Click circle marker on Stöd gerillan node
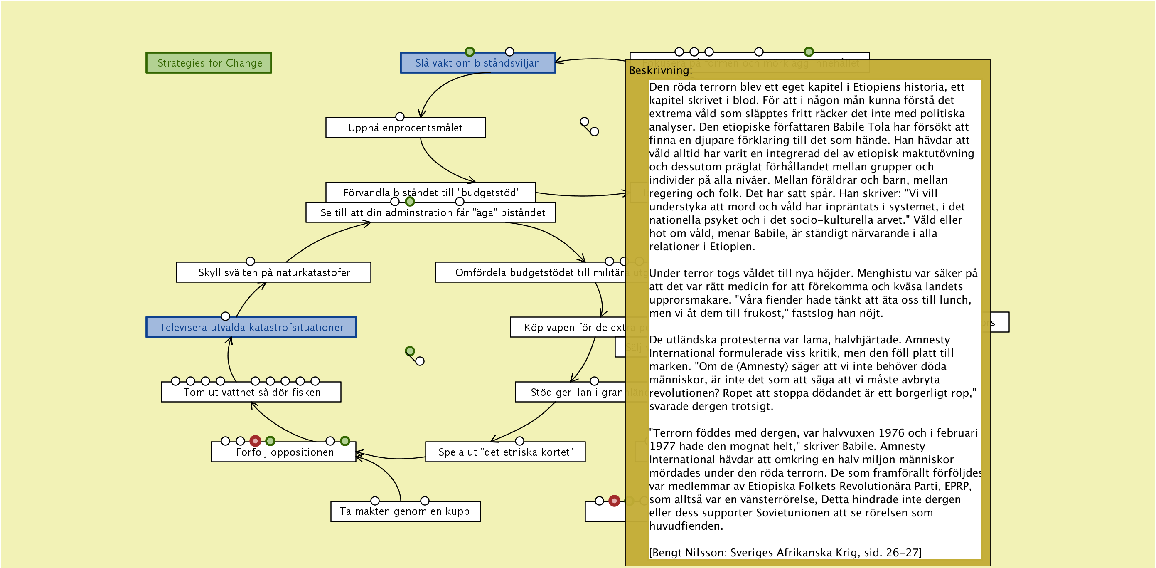This screenshot has width=1156, height=568. point(595,381)
